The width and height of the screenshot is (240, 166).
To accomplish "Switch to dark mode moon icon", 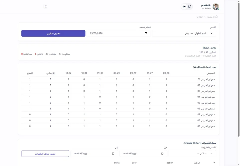I will 189,6.
